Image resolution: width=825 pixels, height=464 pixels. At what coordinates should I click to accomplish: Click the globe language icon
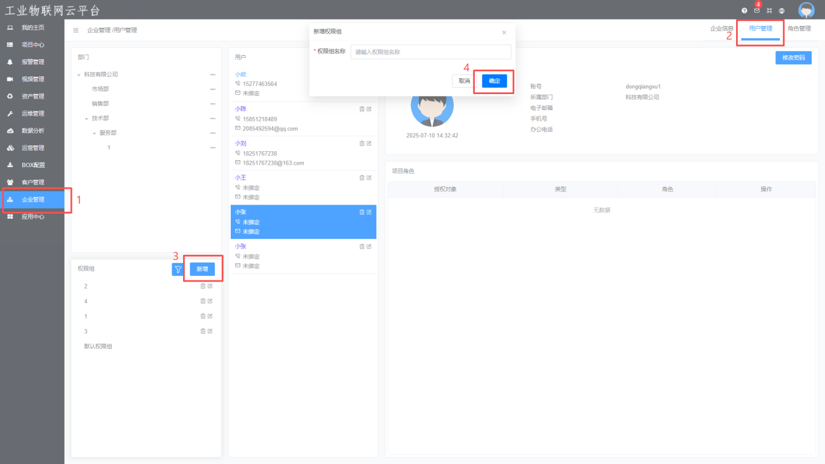pos(781,11)
